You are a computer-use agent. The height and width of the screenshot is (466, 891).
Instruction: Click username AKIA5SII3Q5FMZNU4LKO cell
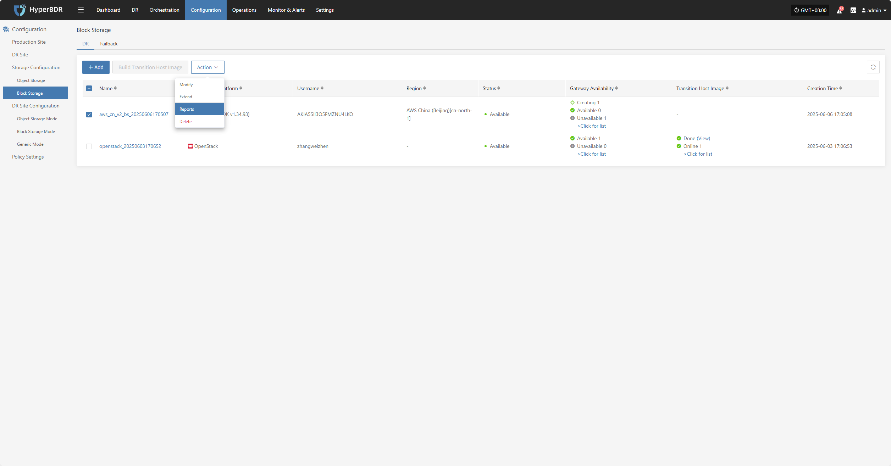pos(325,114)
